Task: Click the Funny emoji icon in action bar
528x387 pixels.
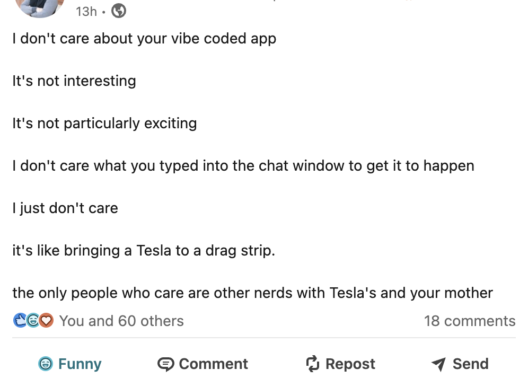Action: pos(46,364)
